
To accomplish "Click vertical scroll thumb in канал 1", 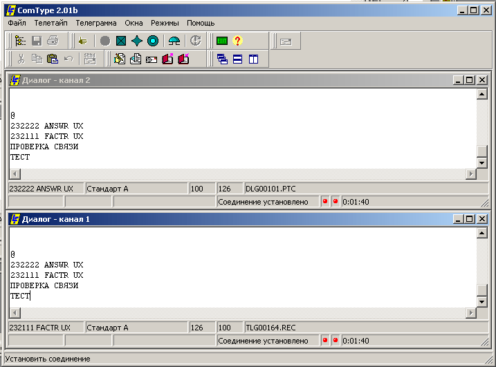I will click(481, 290).
